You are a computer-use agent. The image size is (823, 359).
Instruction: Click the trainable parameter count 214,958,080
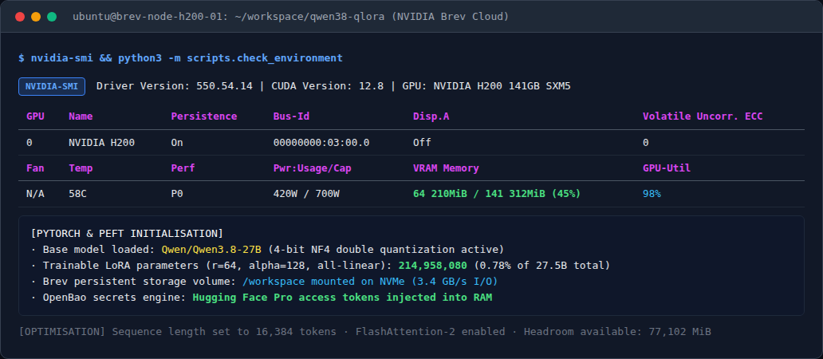[x=432, y=265]
